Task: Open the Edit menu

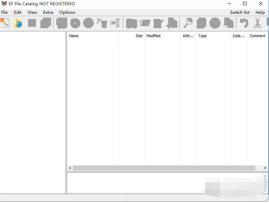Action: pyautogui.click(x=17, y=12)
